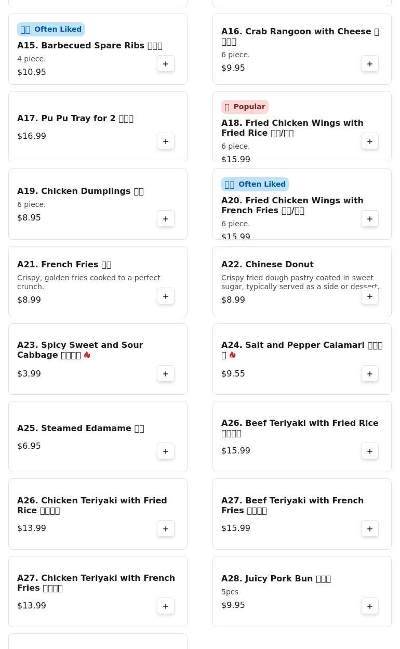Add A27 Chicken Teriyaki with French Fries

pyautogui.click(x=166, y=606)
